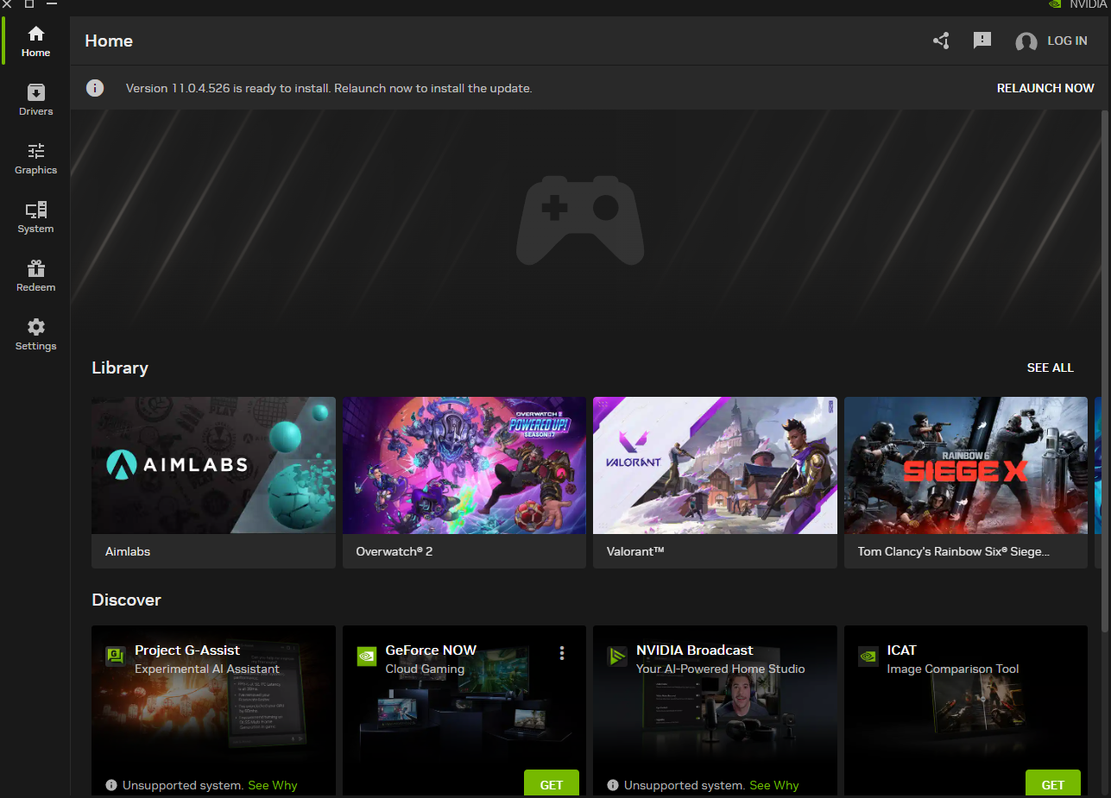Click the update version message text
The width and height of the screenshot is (1111, 798).
(x=329, y=88)
